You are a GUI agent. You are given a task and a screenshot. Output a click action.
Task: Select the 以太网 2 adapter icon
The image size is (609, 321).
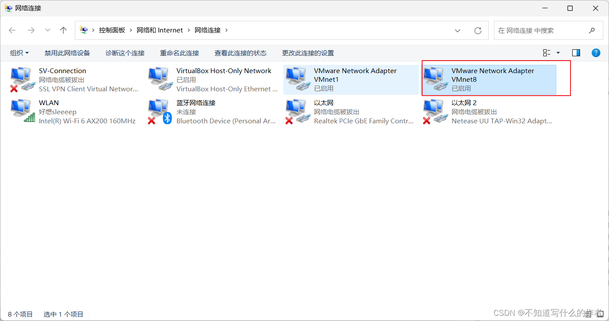click(435, 111)
